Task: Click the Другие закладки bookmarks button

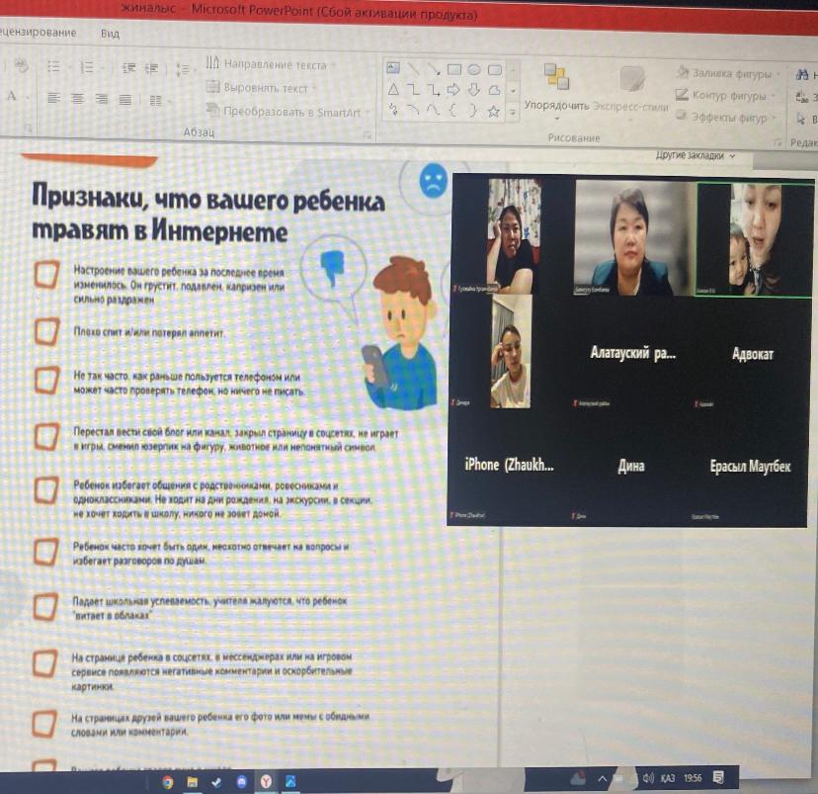Action: (x=695, y=156)
